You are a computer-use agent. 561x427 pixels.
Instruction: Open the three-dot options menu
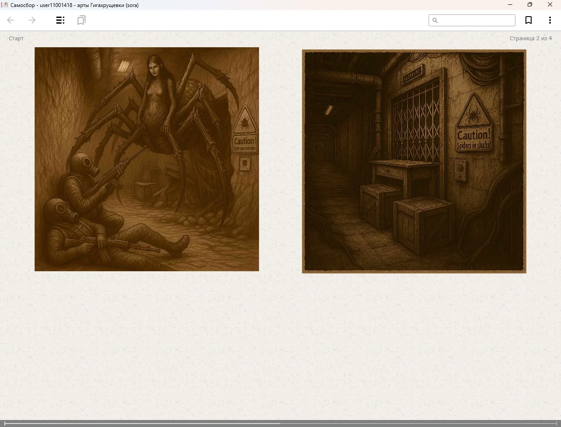point(550,20)
